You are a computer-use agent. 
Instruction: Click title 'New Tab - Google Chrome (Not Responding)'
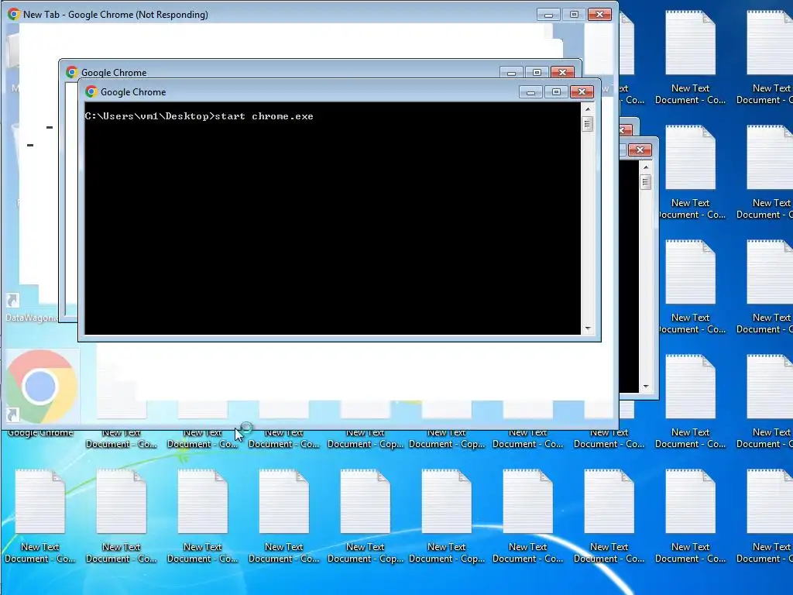(x=115, y=15)
